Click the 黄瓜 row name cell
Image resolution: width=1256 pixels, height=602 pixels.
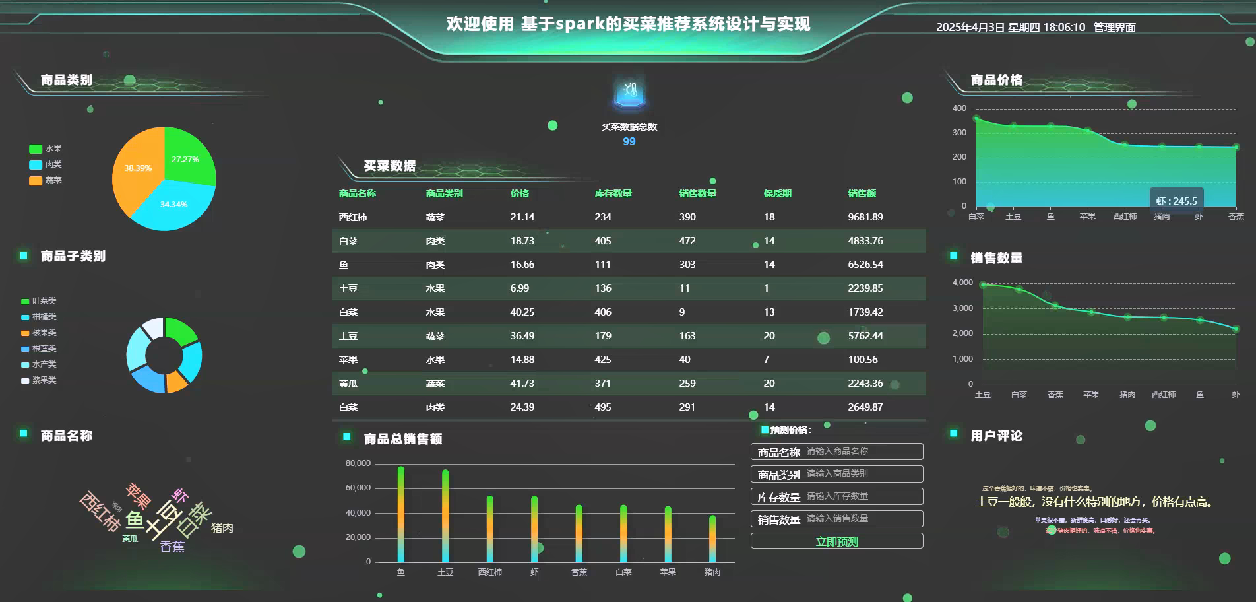click(x=348, y=384)
